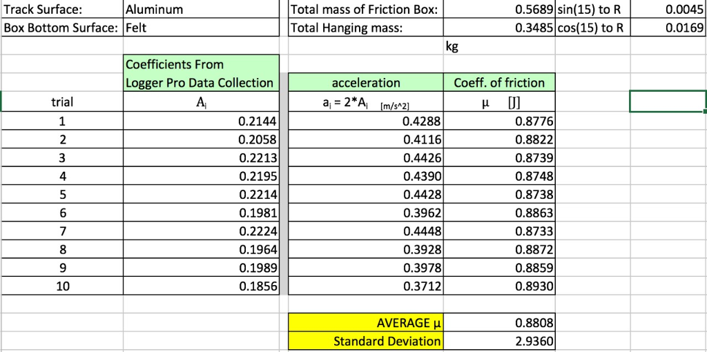This screenshot has height=352, width=707.
Task: Select the Coeff. of friction header
Action: tap(499, 83)
